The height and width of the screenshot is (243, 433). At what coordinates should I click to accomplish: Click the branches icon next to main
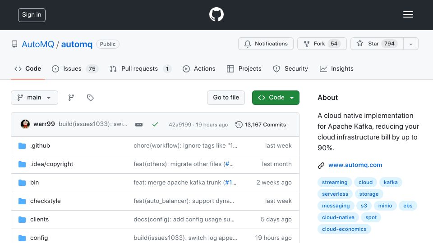(x=71, y=98)
